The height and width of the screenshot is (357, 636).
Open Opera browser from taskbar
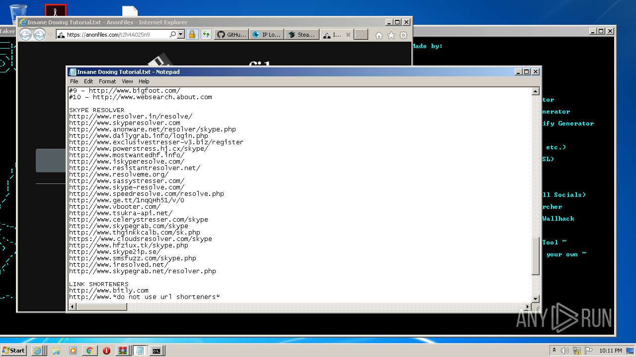[106, 351]
